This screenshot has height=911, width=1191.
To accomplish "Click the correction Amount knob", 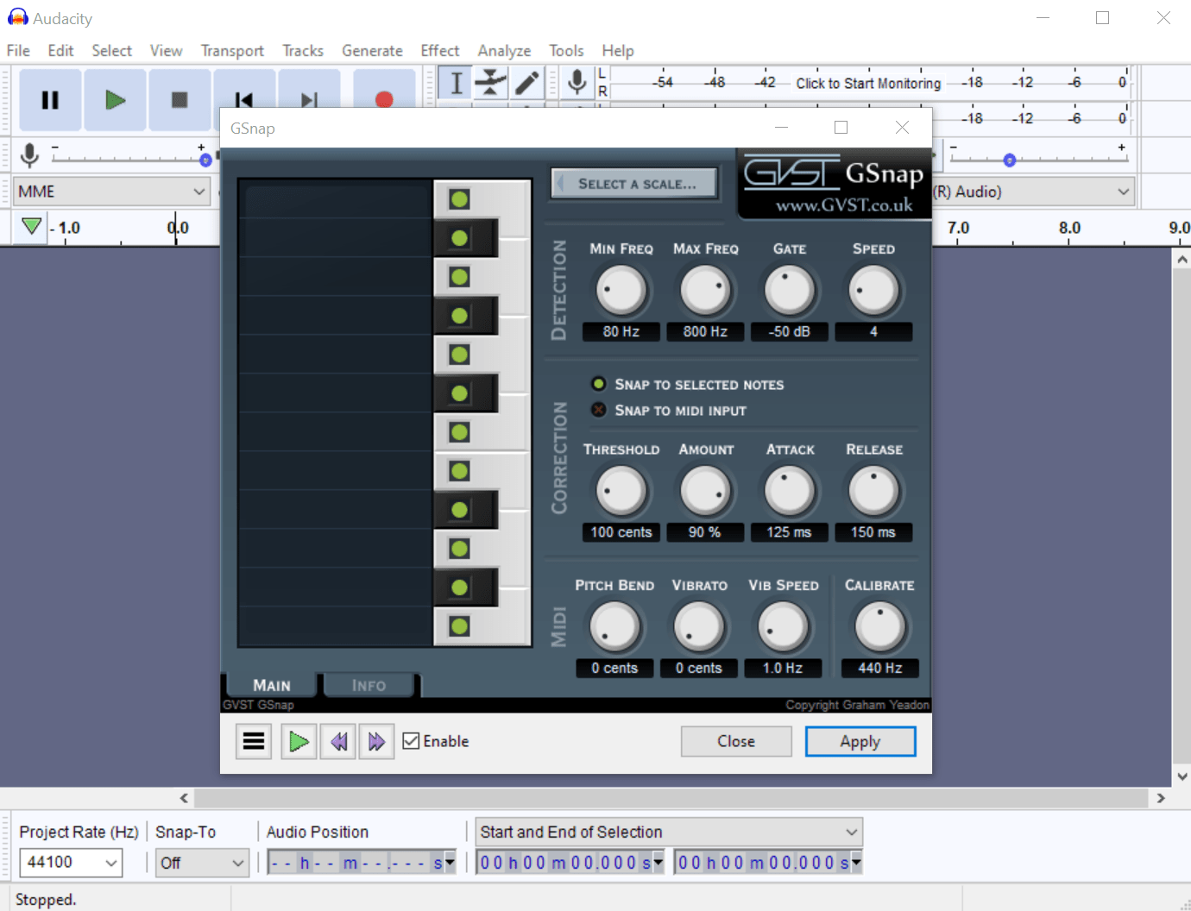I will pos(705,492).
